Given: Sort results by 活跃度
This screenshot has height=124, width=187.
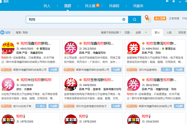Looking at the screenshot, I should 182,32.
